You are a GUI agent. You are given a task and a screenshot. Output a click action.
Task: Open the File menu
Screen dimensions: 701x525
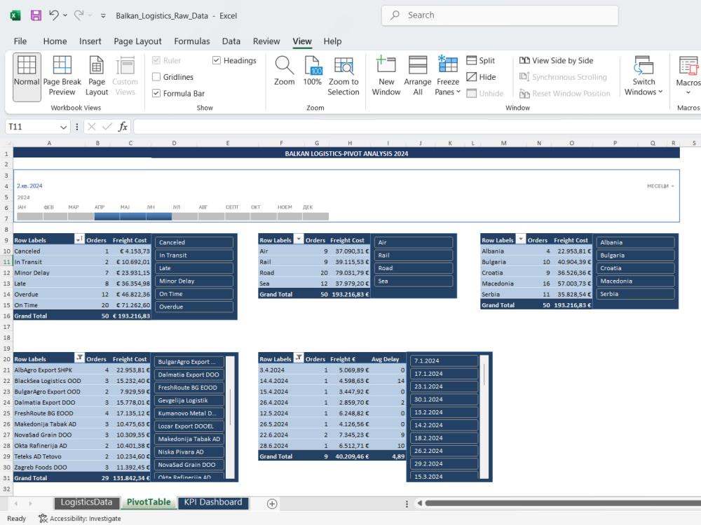(20, 41)
